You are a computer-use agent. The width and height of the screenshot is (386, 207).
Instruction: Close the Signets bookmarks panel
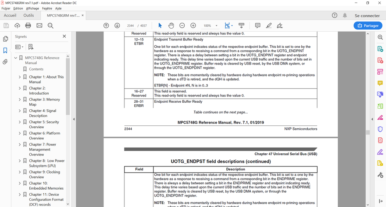pos(64,36)
